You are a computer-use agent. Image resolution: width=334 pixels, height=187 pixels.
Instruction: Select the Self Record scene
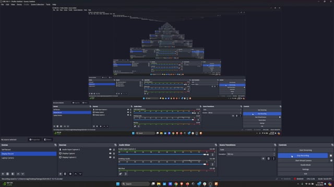[x=28, y=150]
